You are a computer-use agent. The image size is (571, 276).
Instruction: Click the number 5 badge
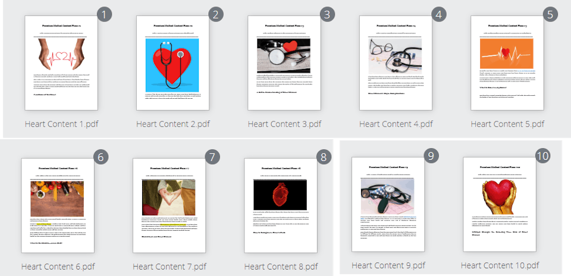pos(550,15)
